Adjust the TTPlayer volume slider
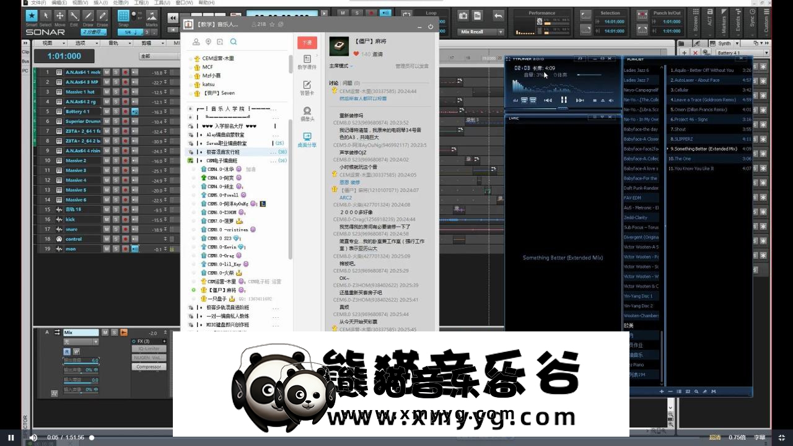The width and height of the screenshot is (793, 446). point(589,74)
